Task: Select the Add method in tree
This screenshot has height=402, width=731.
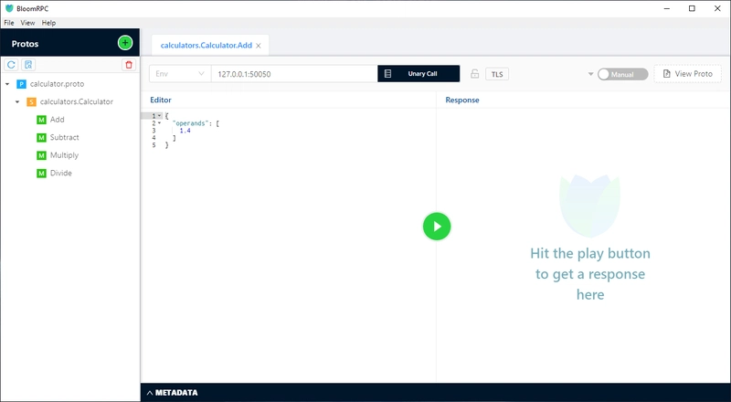Action: (58, 120)
